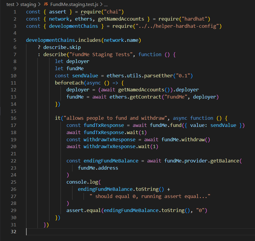Click 'fundMe.address' on line 23
The height and width of the screenshot is (241, 255).
(x=98, y=168)
